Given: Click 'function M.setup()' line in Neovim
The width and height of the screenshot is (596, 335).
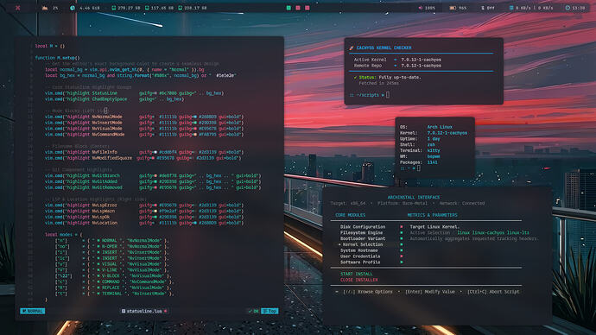Looking at the screenshot, I should (57, 58).
